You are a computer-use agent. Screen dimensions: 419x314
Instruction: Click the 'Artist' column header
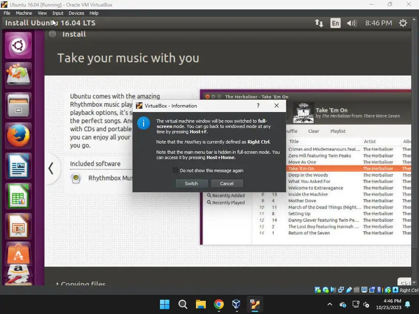370,141
